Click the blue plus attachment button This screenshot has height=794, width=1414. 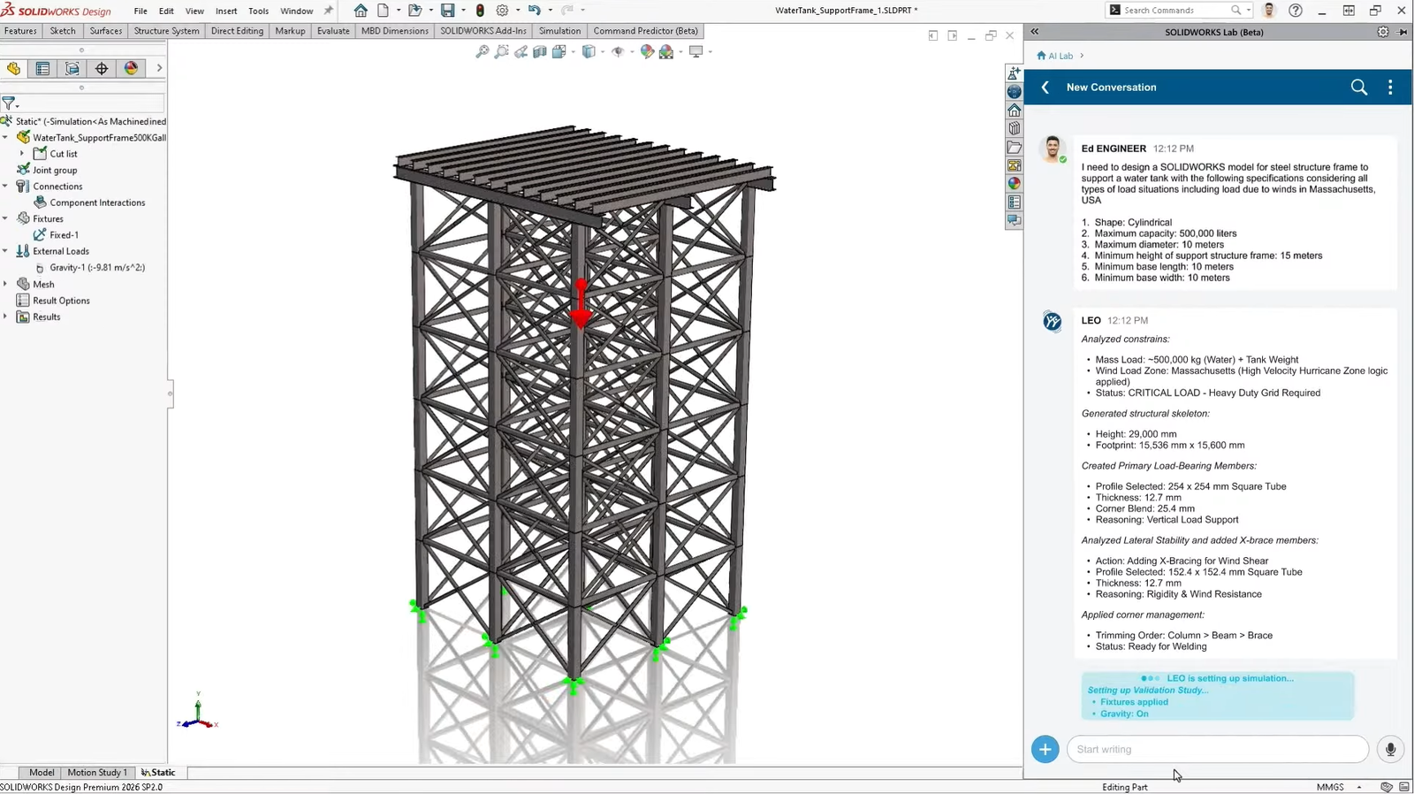point(1045,749)
